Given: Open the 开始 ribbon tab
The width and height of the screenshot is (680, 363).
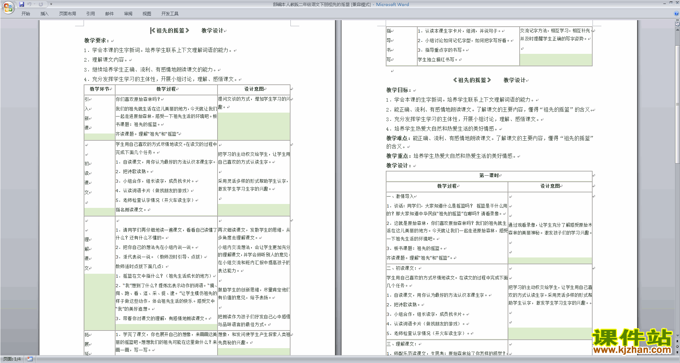Looking at the screenshot, I should point(25,14).
